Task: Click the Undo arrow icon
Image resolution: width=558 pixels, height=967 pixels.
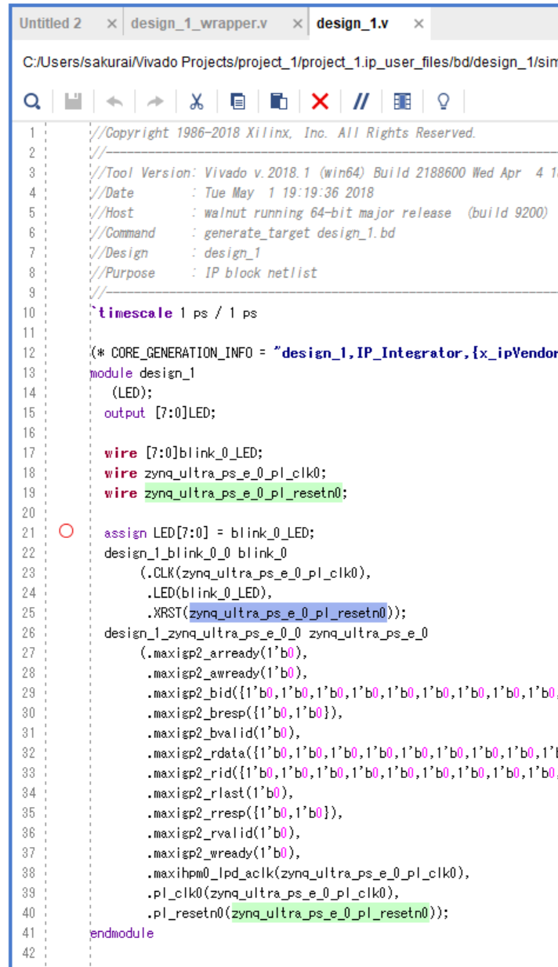Action: point(116,100)
